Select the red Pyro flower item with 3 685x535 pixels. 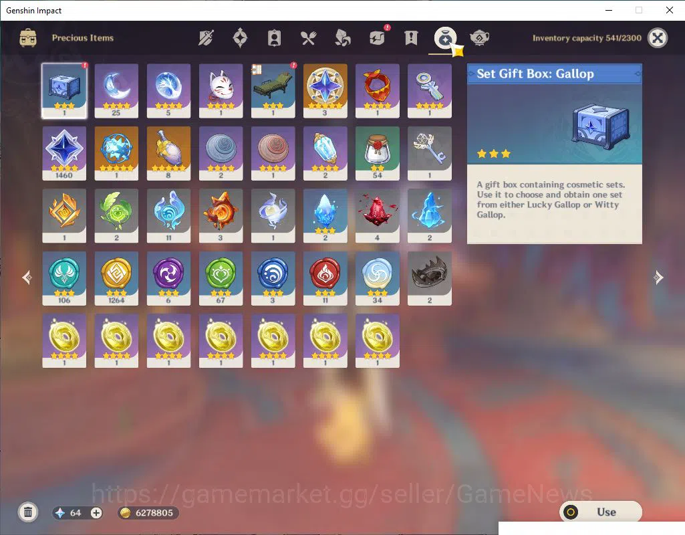click(x=221, y=216)
